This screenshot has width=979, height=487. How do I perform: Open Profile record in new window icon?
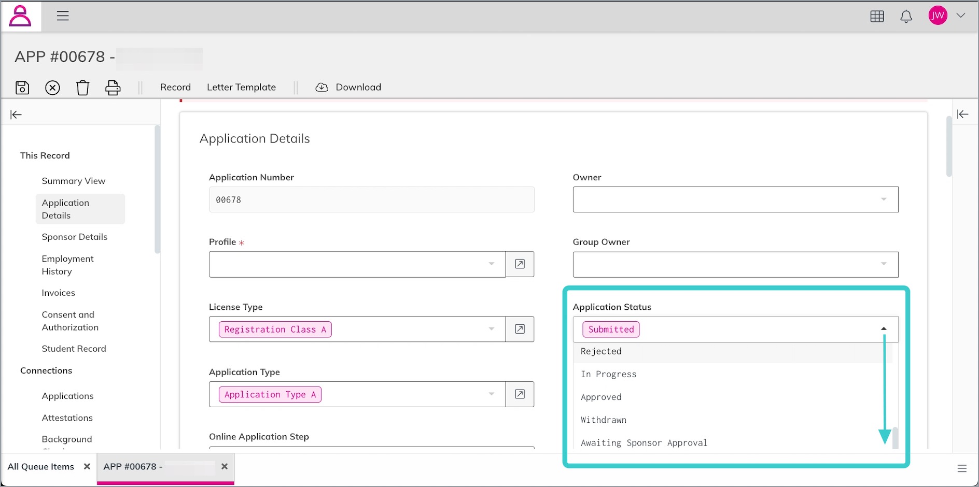520,264
